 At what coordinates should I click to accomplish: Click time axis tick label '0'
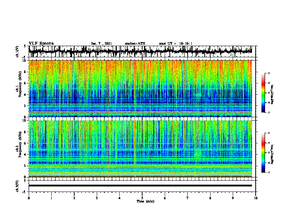tap(29, 198)
